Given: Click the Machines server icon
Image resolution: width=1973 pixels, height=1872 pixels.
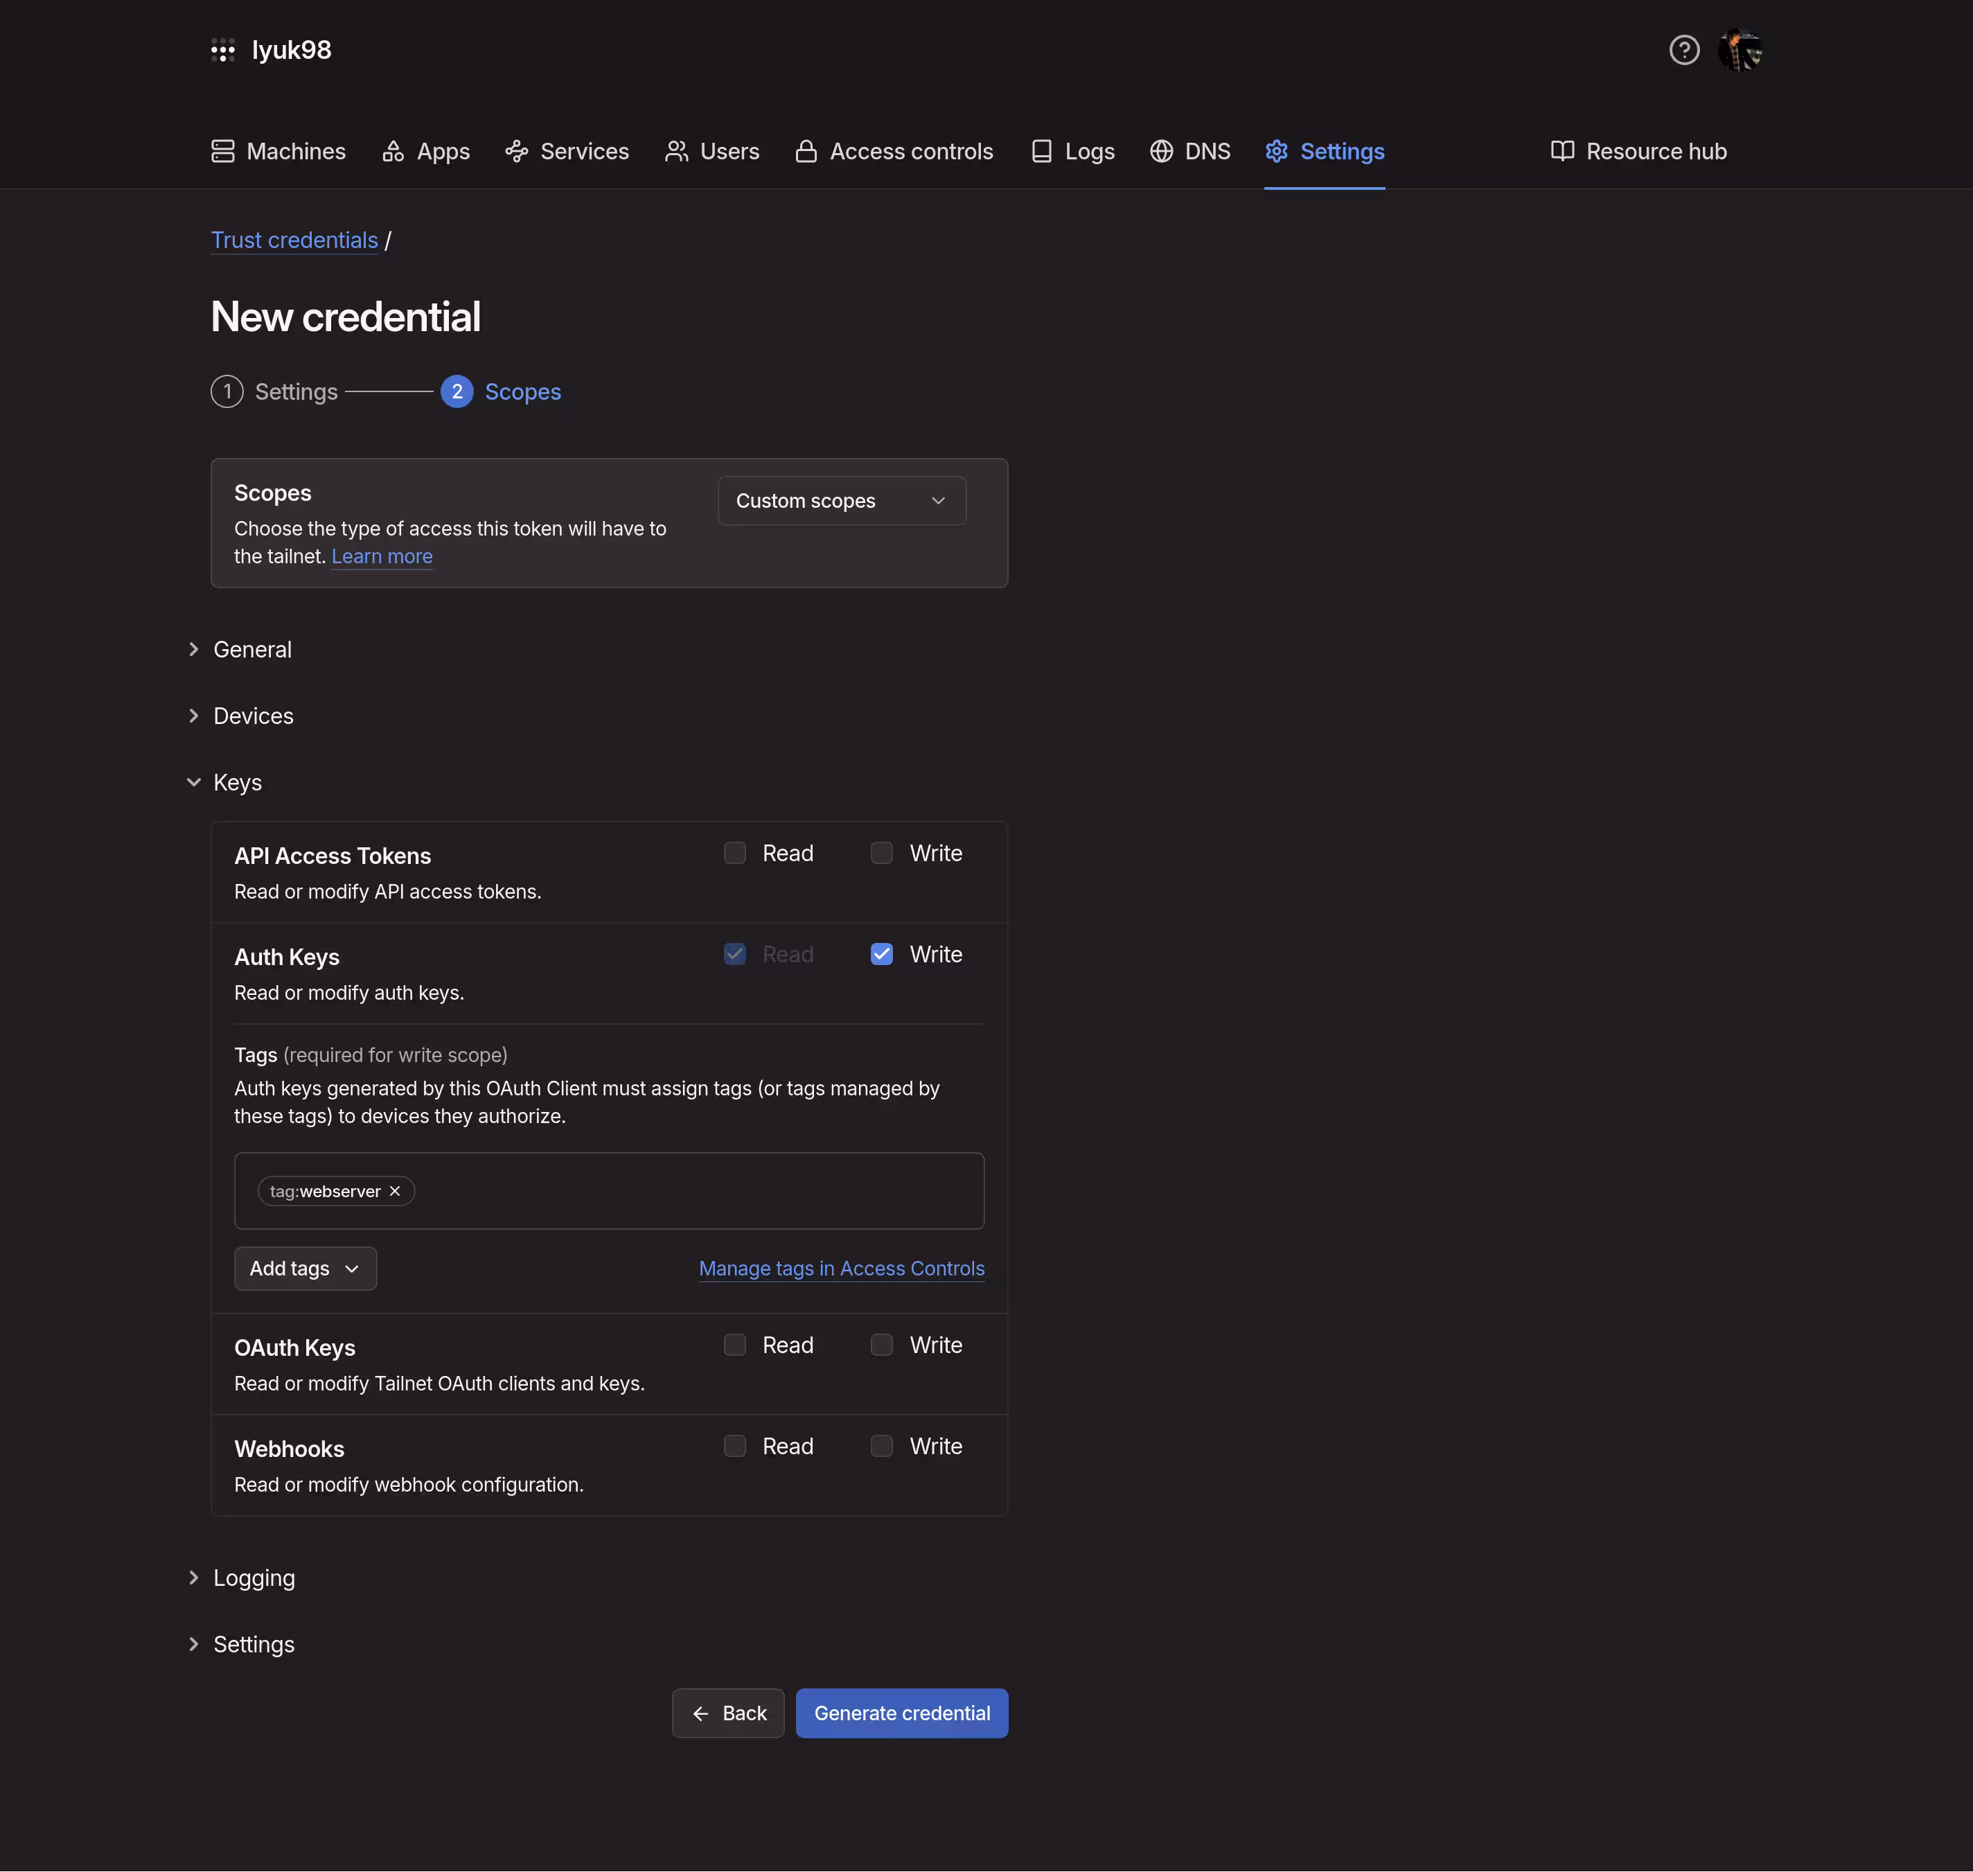Looking at the screenshot, I should click(222, 152).
